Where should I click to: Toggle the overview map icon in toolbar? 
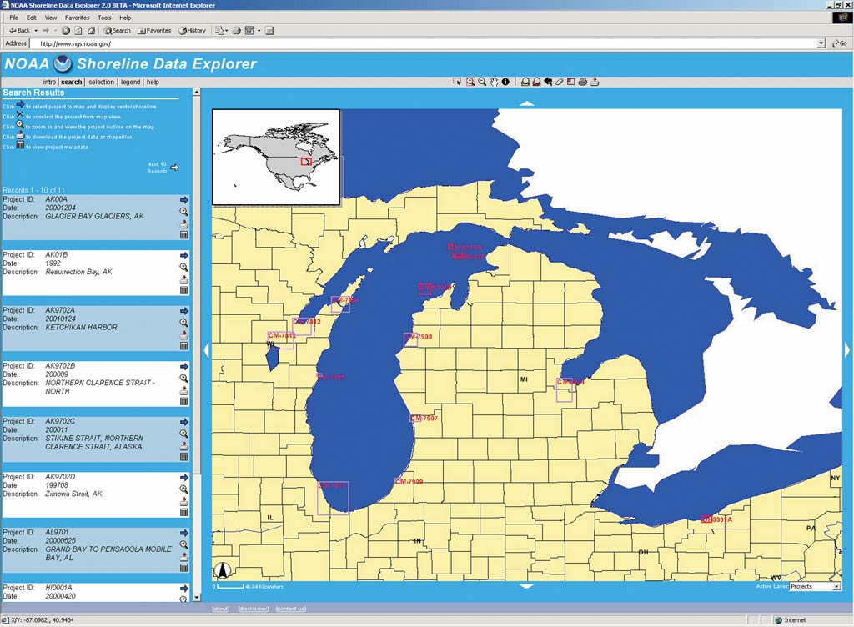tap(570, 82)
